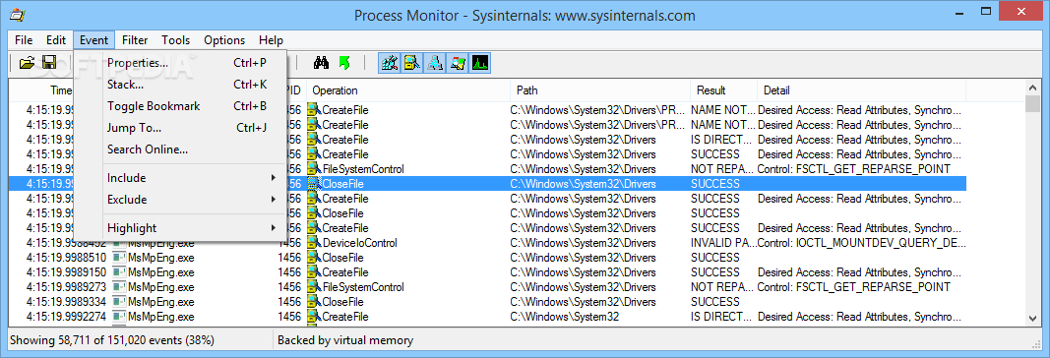Toggle Show Registry Activity filter icon
The width and height of the screenshot is (1050, 358).
390,63
